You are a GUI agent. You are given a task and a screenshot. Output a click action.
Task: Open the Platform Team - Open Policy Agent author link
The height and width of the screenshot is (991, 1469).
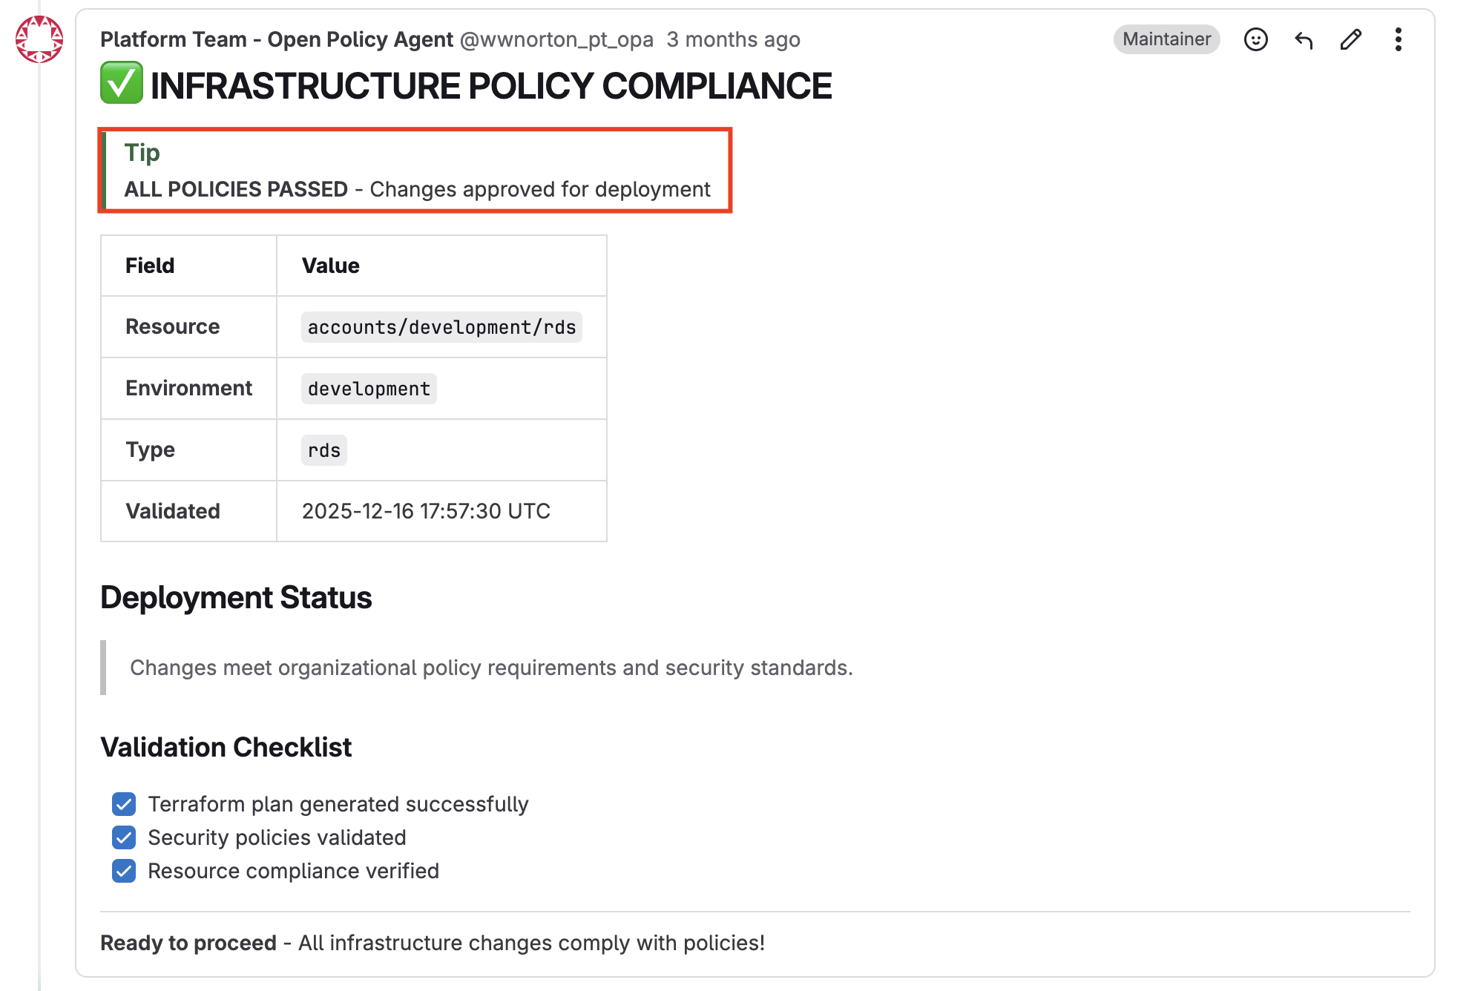pos(277,39)
